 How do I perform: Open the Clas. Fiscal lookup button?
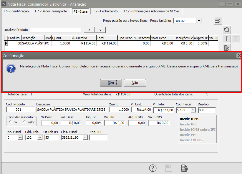85,137
